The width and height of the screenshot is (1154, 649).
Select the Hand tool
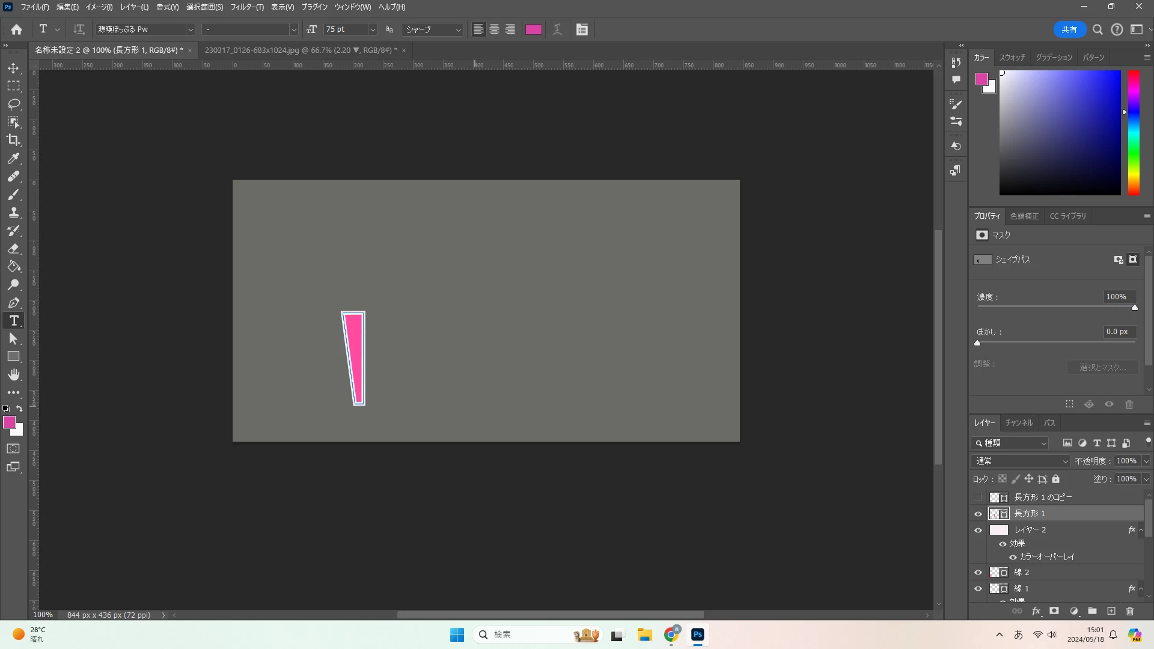[13, 375]
